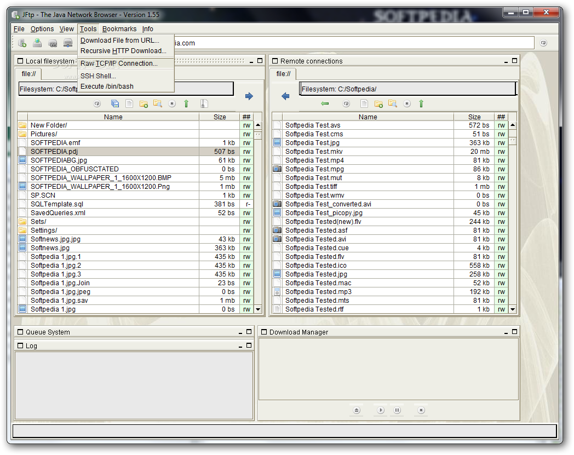Click the green back arrow in remote panel

tap(325, 103)
